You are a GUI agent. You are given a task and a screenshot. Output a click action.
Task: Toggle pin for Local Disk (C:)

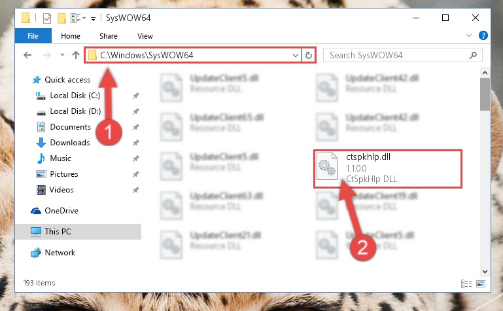(136, 96)
